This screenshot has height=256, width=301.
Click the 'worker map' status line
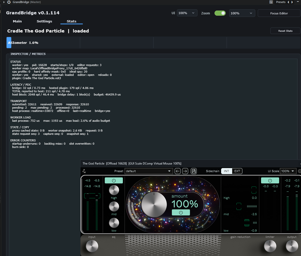(50, 68)
